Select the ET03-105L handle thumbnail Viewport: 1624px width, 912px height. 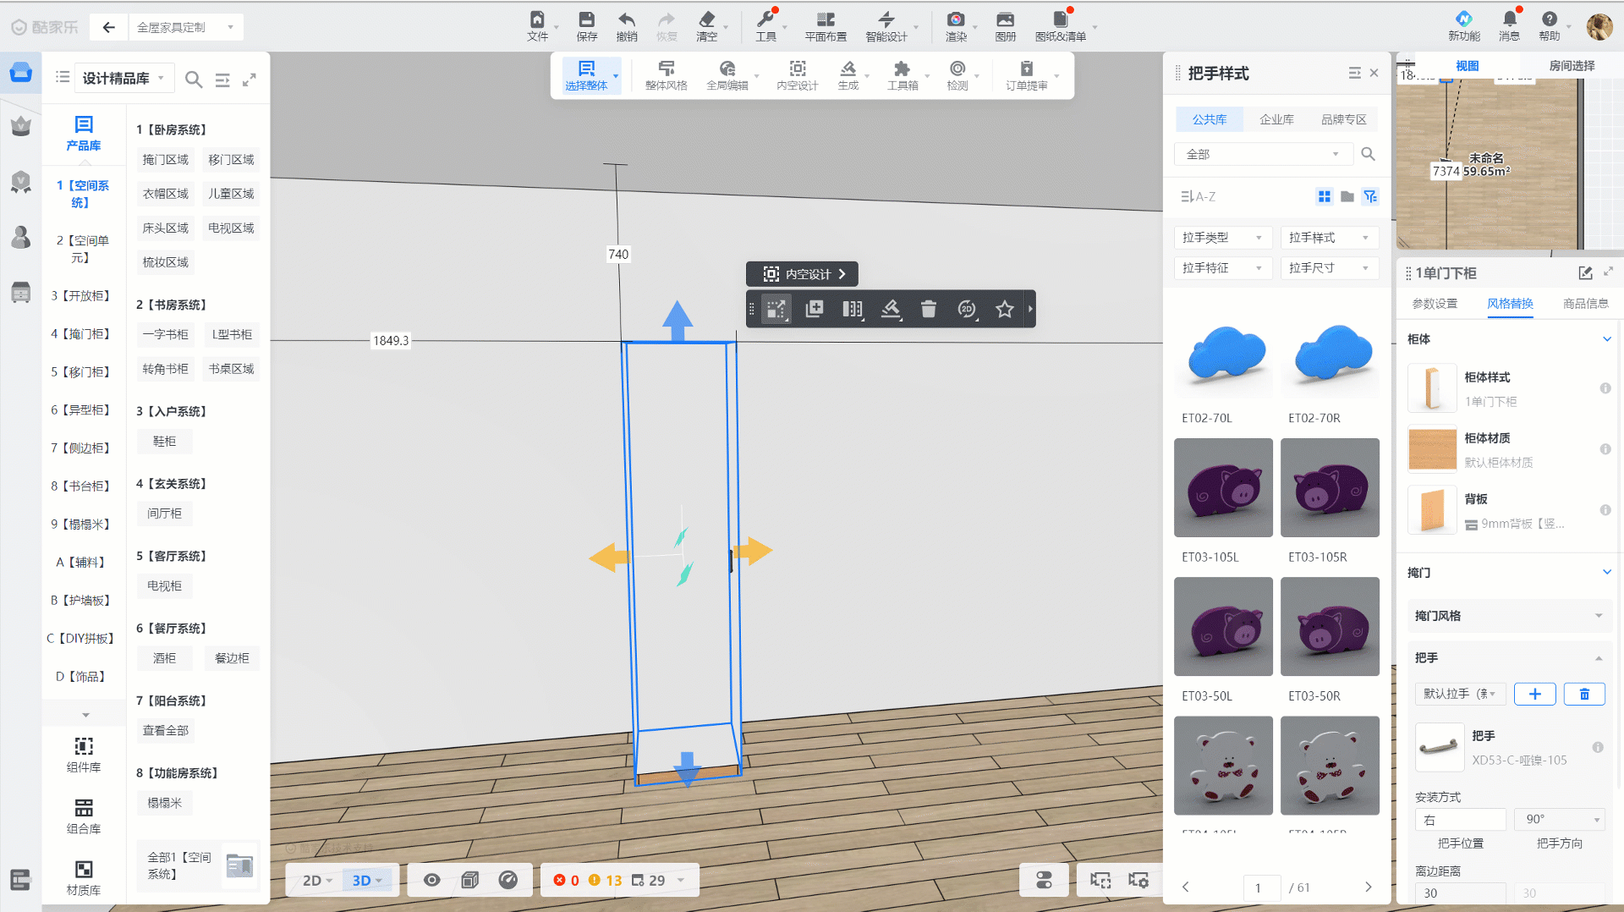click(1223, 488)
